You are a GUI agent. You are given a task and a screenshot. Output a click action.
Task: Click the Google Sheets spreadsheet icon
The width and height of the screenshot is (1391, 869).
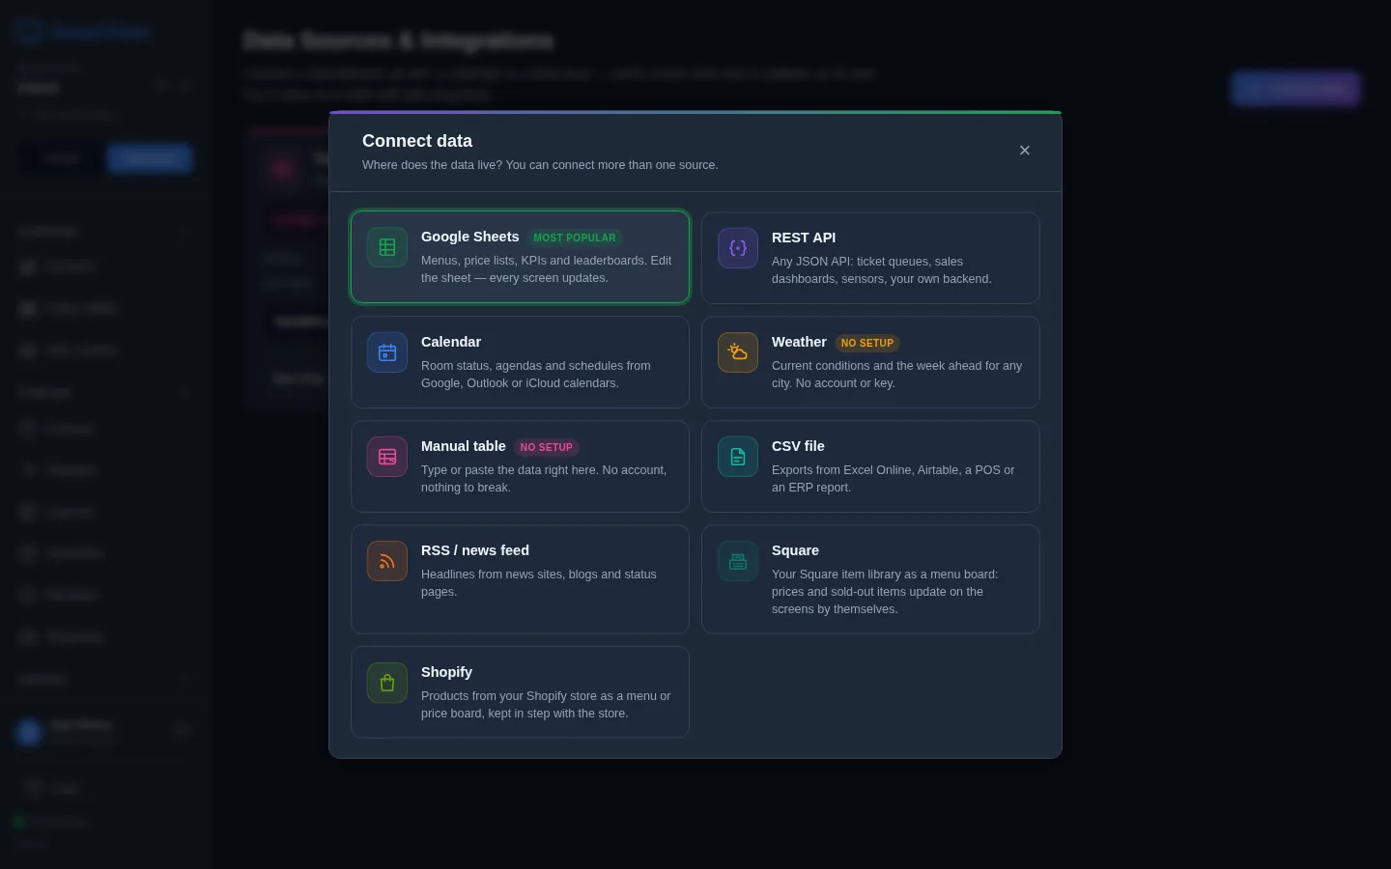click(x=387, y=248)
